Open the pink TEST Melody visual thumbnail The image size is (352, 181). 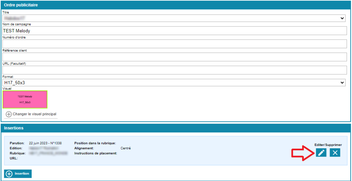[x=25, y=99]
